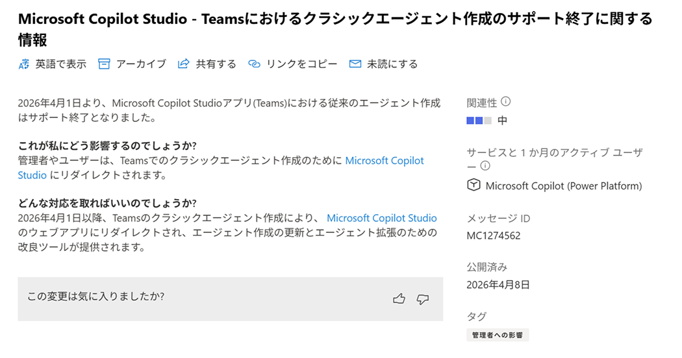Click the thumbs down feedback icon

[423, 299]
